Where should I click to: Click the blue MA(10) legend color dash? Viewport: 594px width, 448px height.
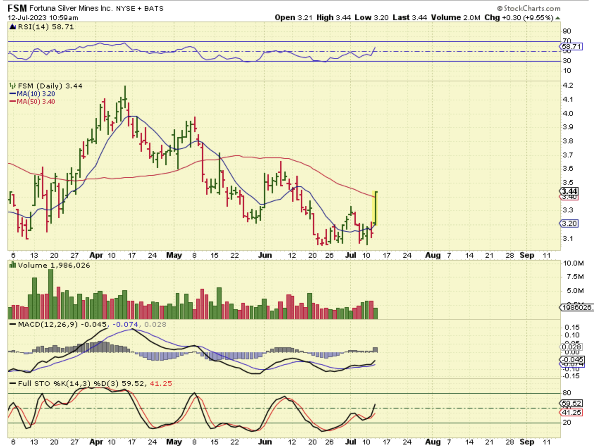click(x=12, y=94)
